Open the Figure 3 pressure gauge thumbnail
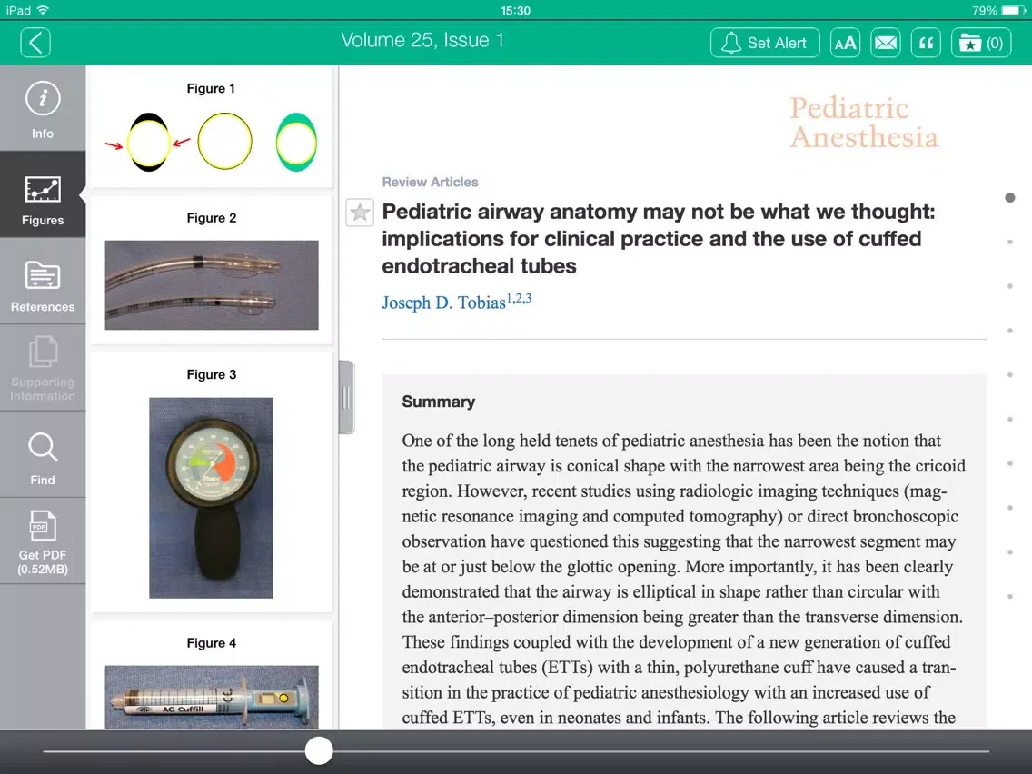 tap(212, 497)
